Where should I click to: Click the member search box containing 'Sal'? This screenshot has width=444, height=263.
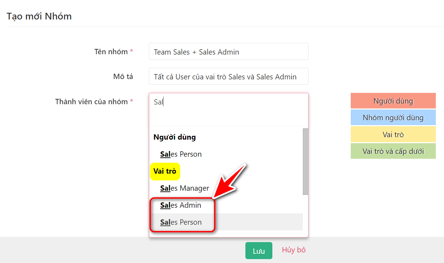click(228, 102)
